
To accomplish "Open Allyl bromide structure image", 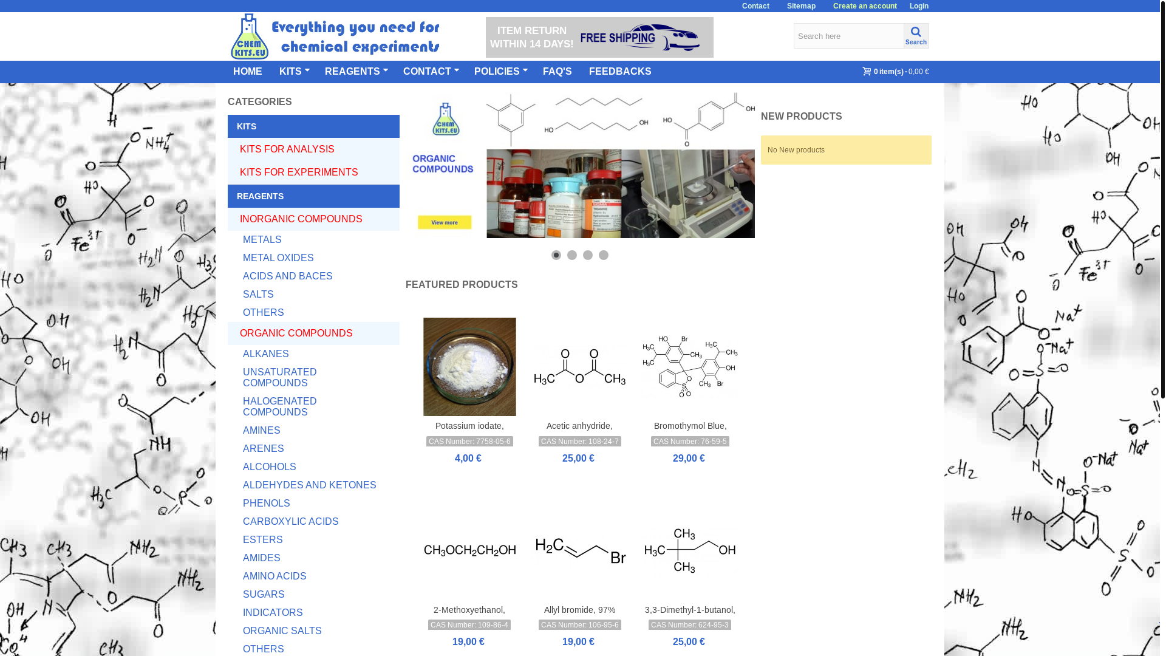I will [580, 550].
